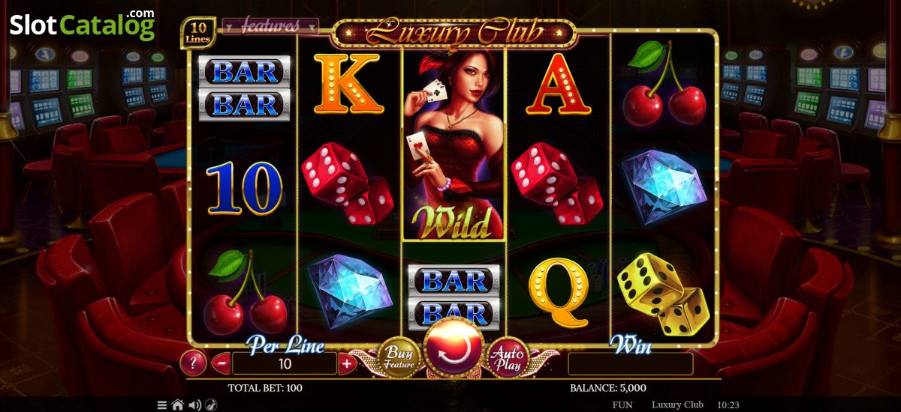The image size is (901, 412).
Task: Toggle the turbo mode rabbit icon
Action: [211, 405]
